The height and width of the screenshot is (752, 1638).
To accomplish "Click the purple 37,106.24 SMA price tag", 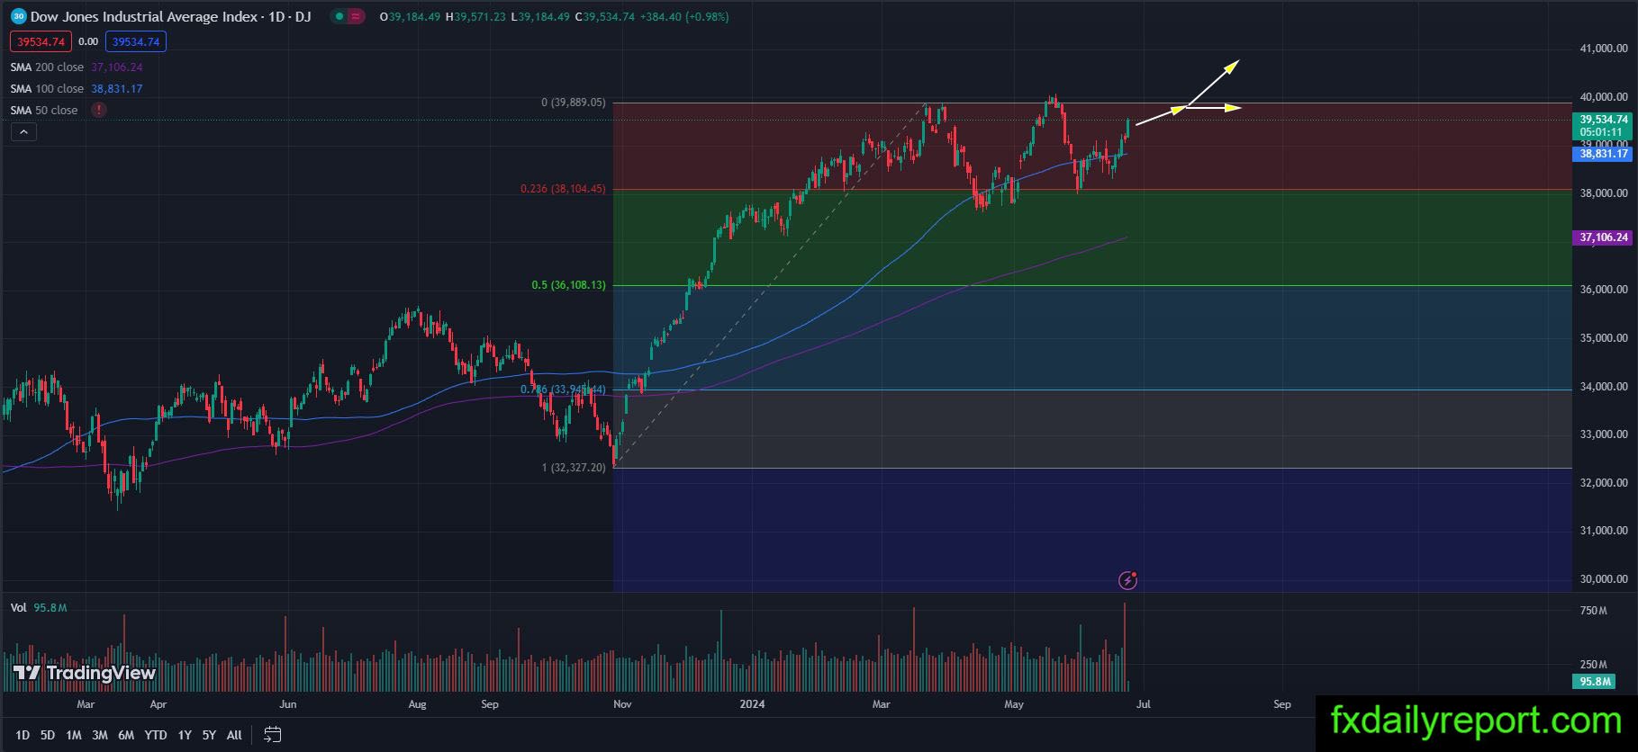I will 1604,237.
